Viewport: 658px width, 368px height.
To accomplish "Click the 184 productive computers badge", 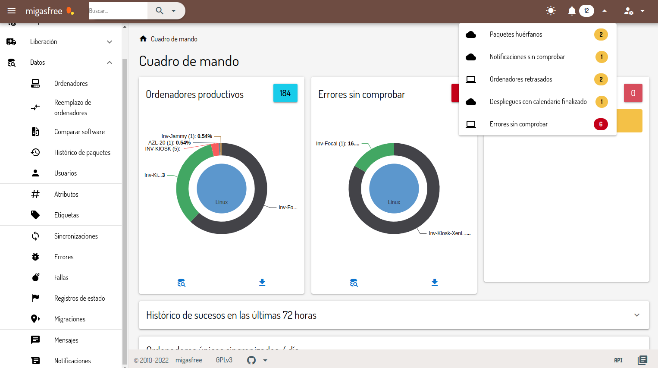I will tap(285, 93).
